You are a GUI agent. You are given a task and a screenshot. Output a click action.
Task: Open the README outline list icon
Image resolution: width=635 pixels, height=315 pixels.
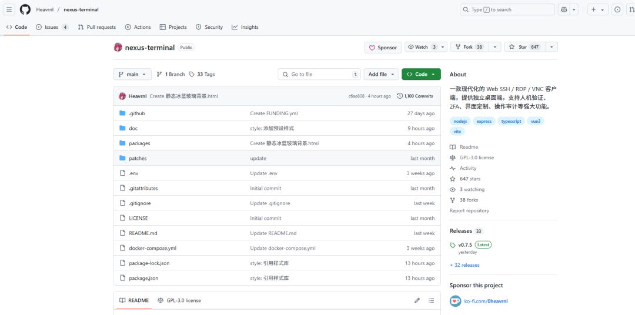coord(432,300)
